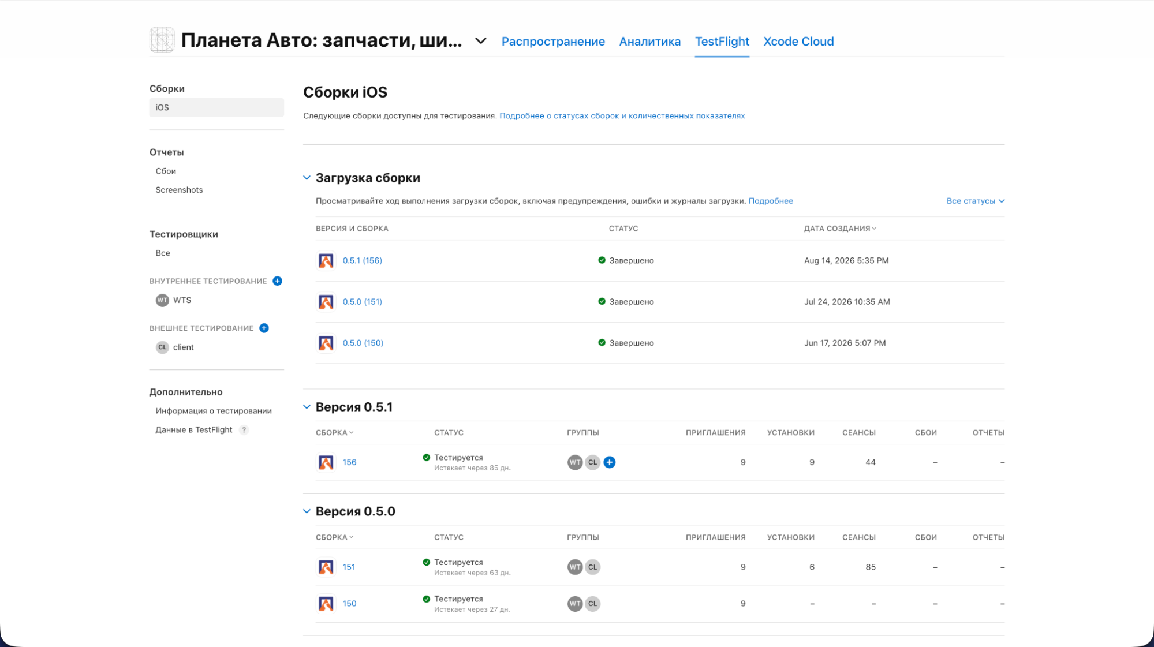The image size is (1154, 647).
Task: Add an internal testing group with plus icon
Action: click(x=278, y=281)
